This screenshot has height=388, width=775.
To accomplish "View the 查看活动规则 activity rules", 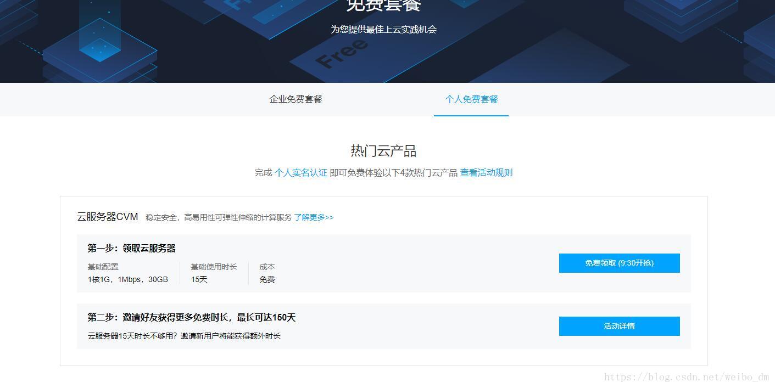I will coord(486,172).
